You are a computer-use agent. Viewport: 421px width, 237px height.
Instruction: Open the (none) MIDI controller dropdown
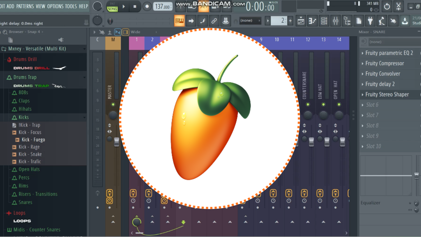(249, 20)
